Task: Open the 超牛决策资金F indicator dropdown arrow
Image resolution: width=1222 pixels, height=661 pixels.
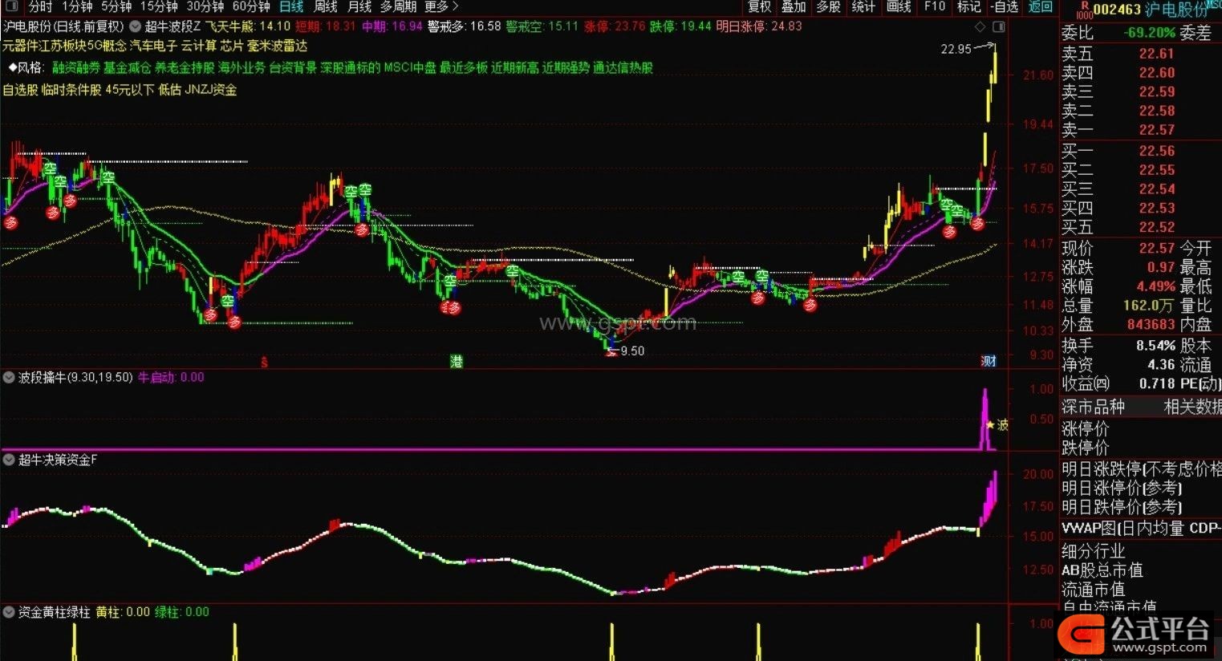Action: [9, 460]
